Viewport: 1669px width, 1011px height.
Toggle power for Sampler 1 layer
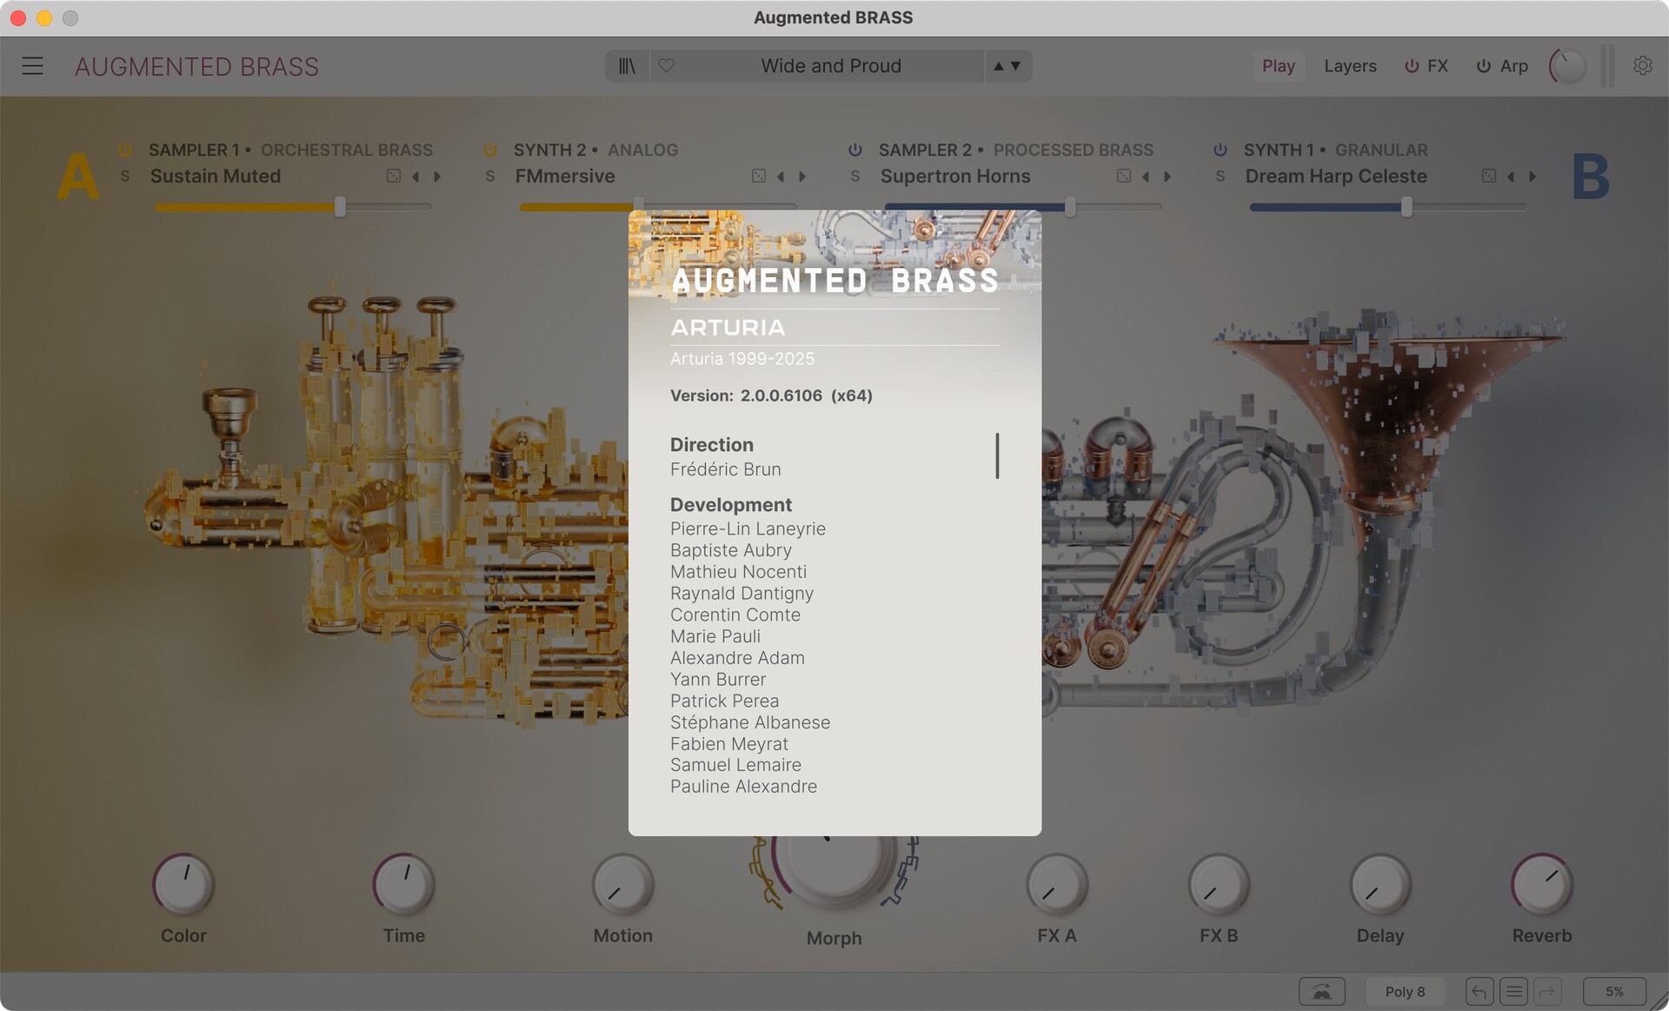(x=125, y=150)
